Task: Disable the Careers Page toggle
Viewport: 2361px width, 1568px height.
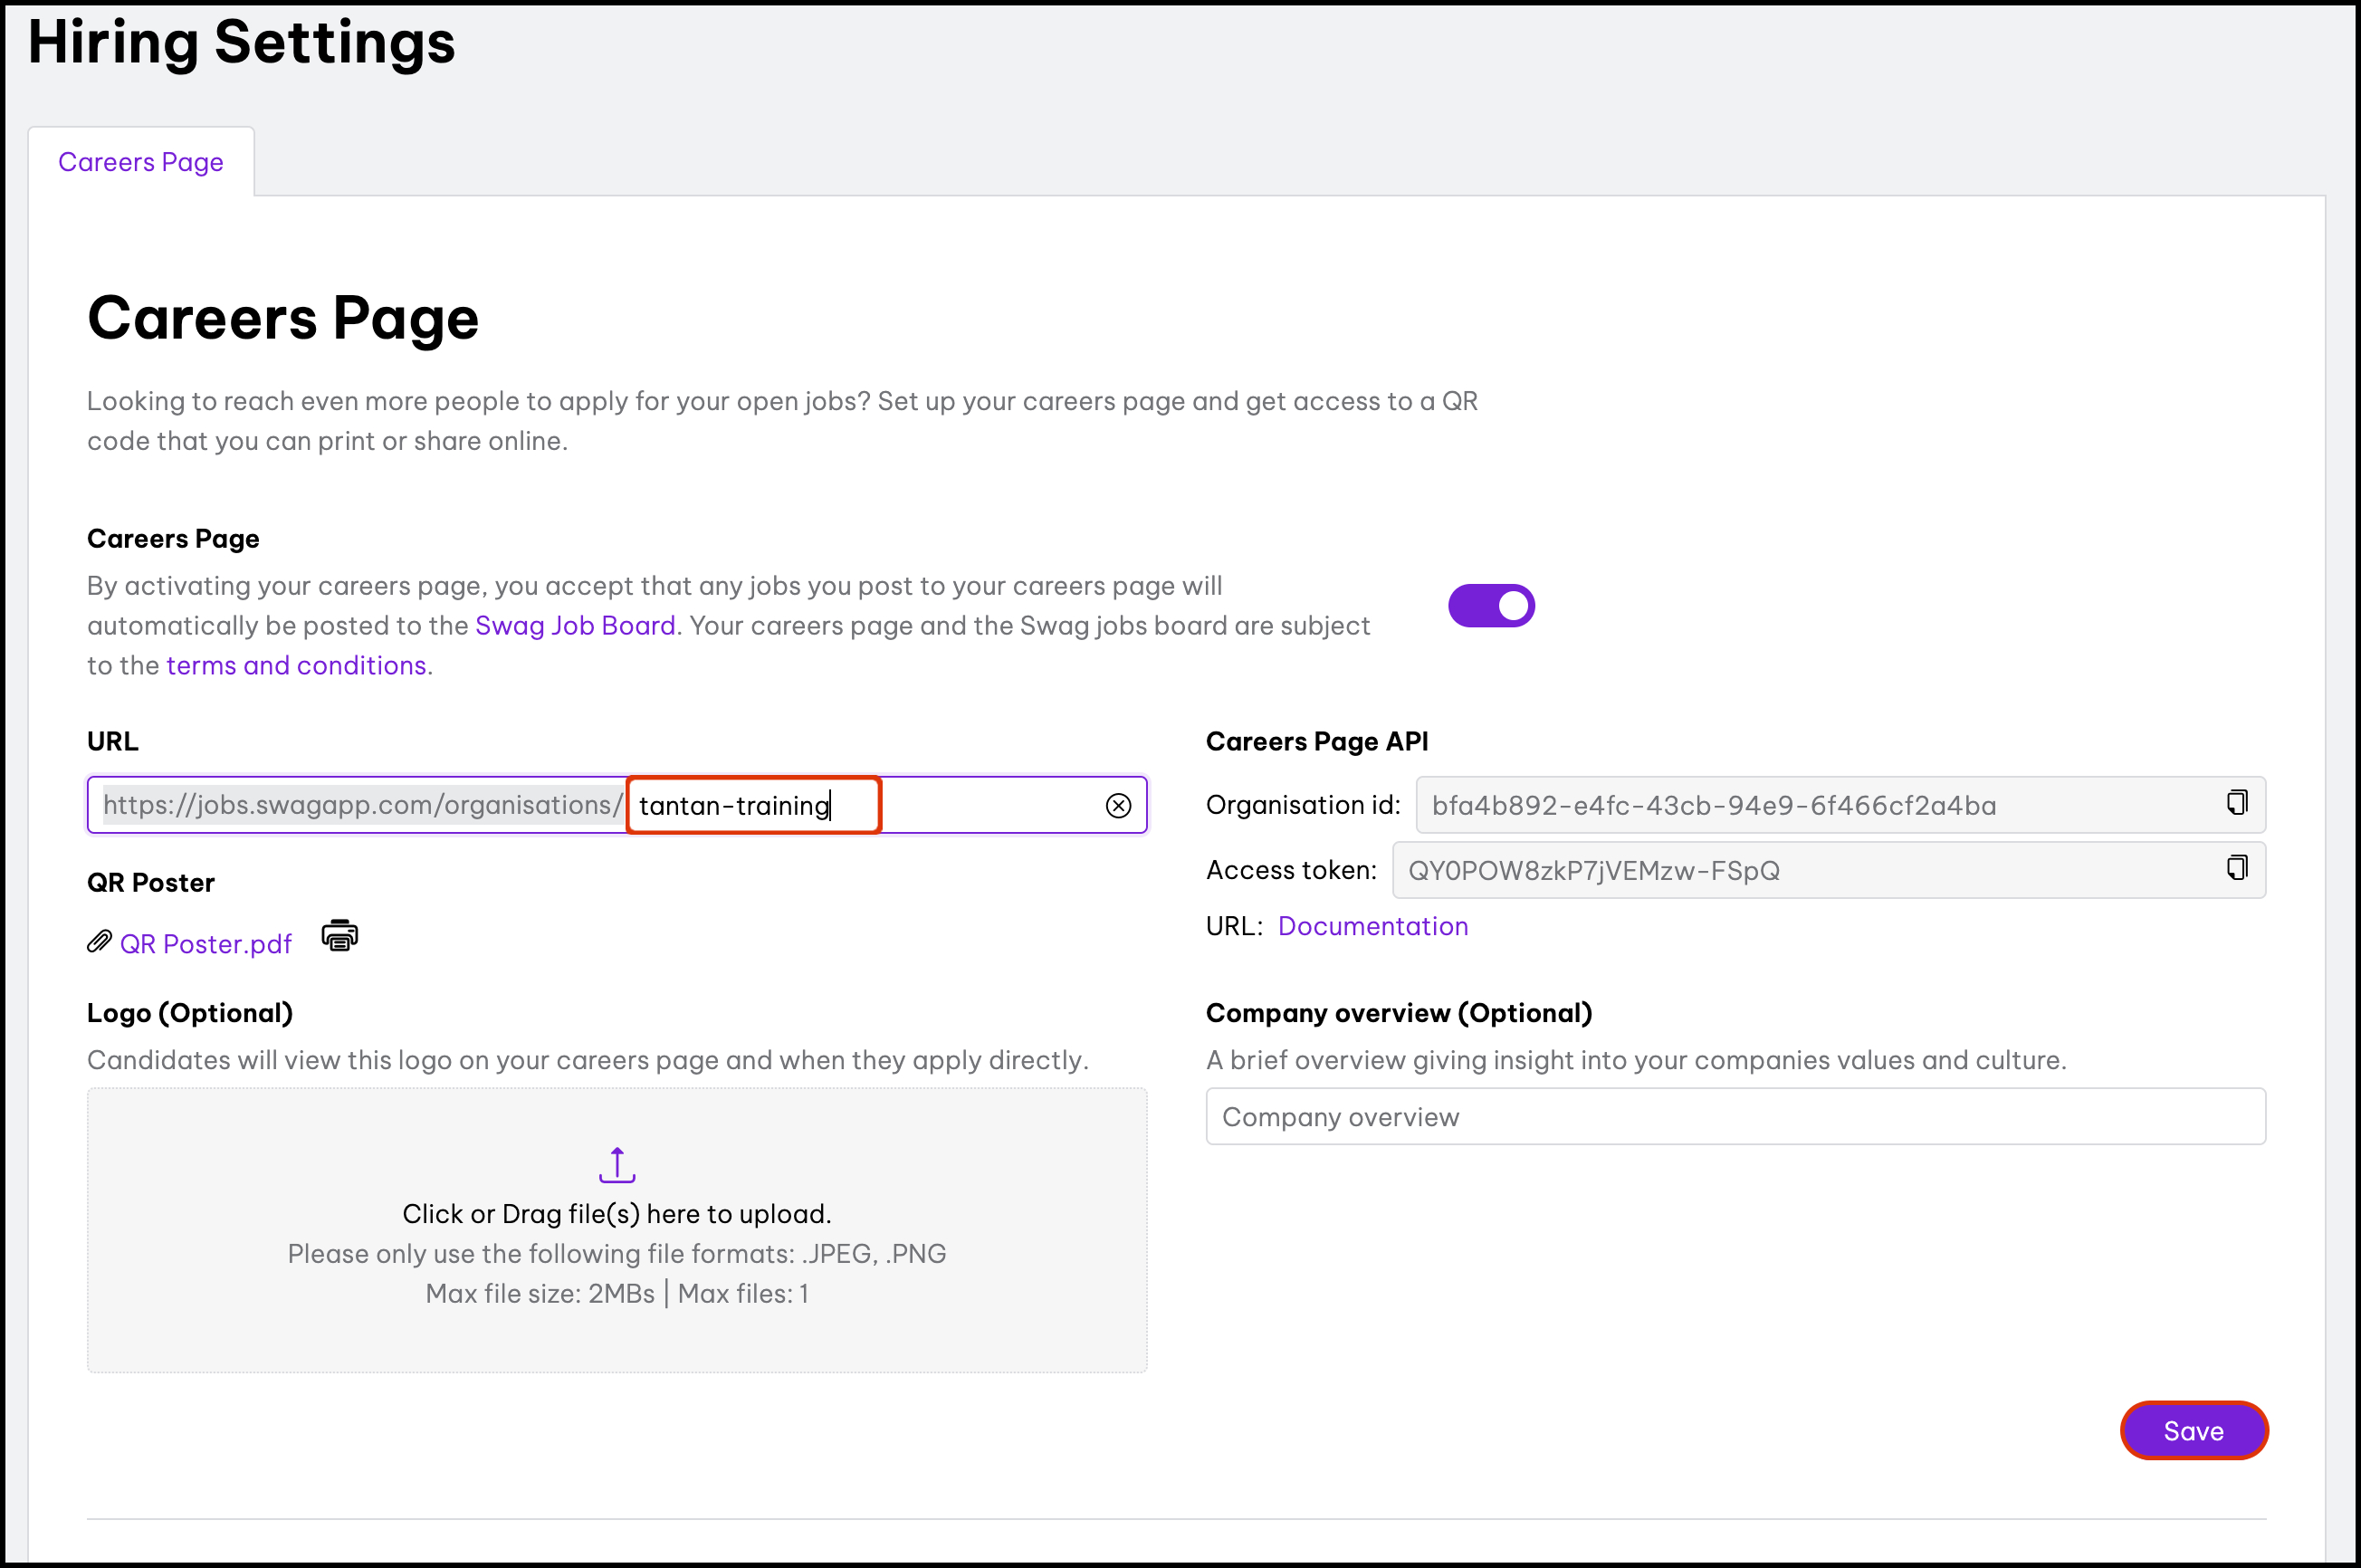Action: 1490,606
